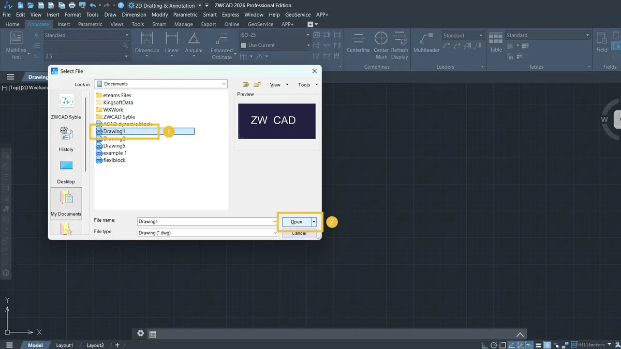Click Millimeters units in status bar
Screen dimensions: 621x349
592,345
